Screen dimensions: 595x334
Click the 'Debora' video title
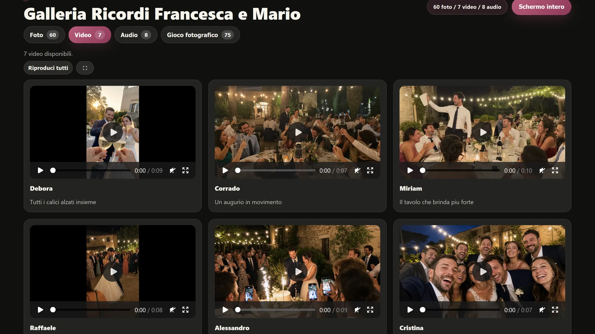tap(41, 188)
